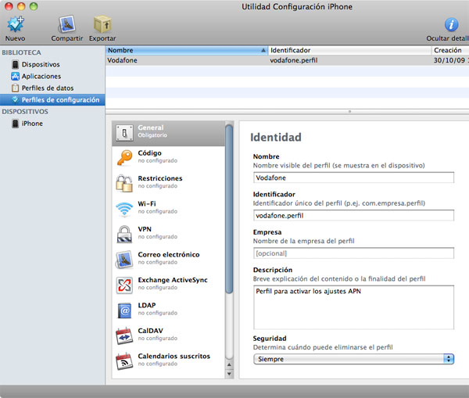Click the Exchange ActiveSync icon
The width and height of the screenshot is (469, 398).
[124, 285]
